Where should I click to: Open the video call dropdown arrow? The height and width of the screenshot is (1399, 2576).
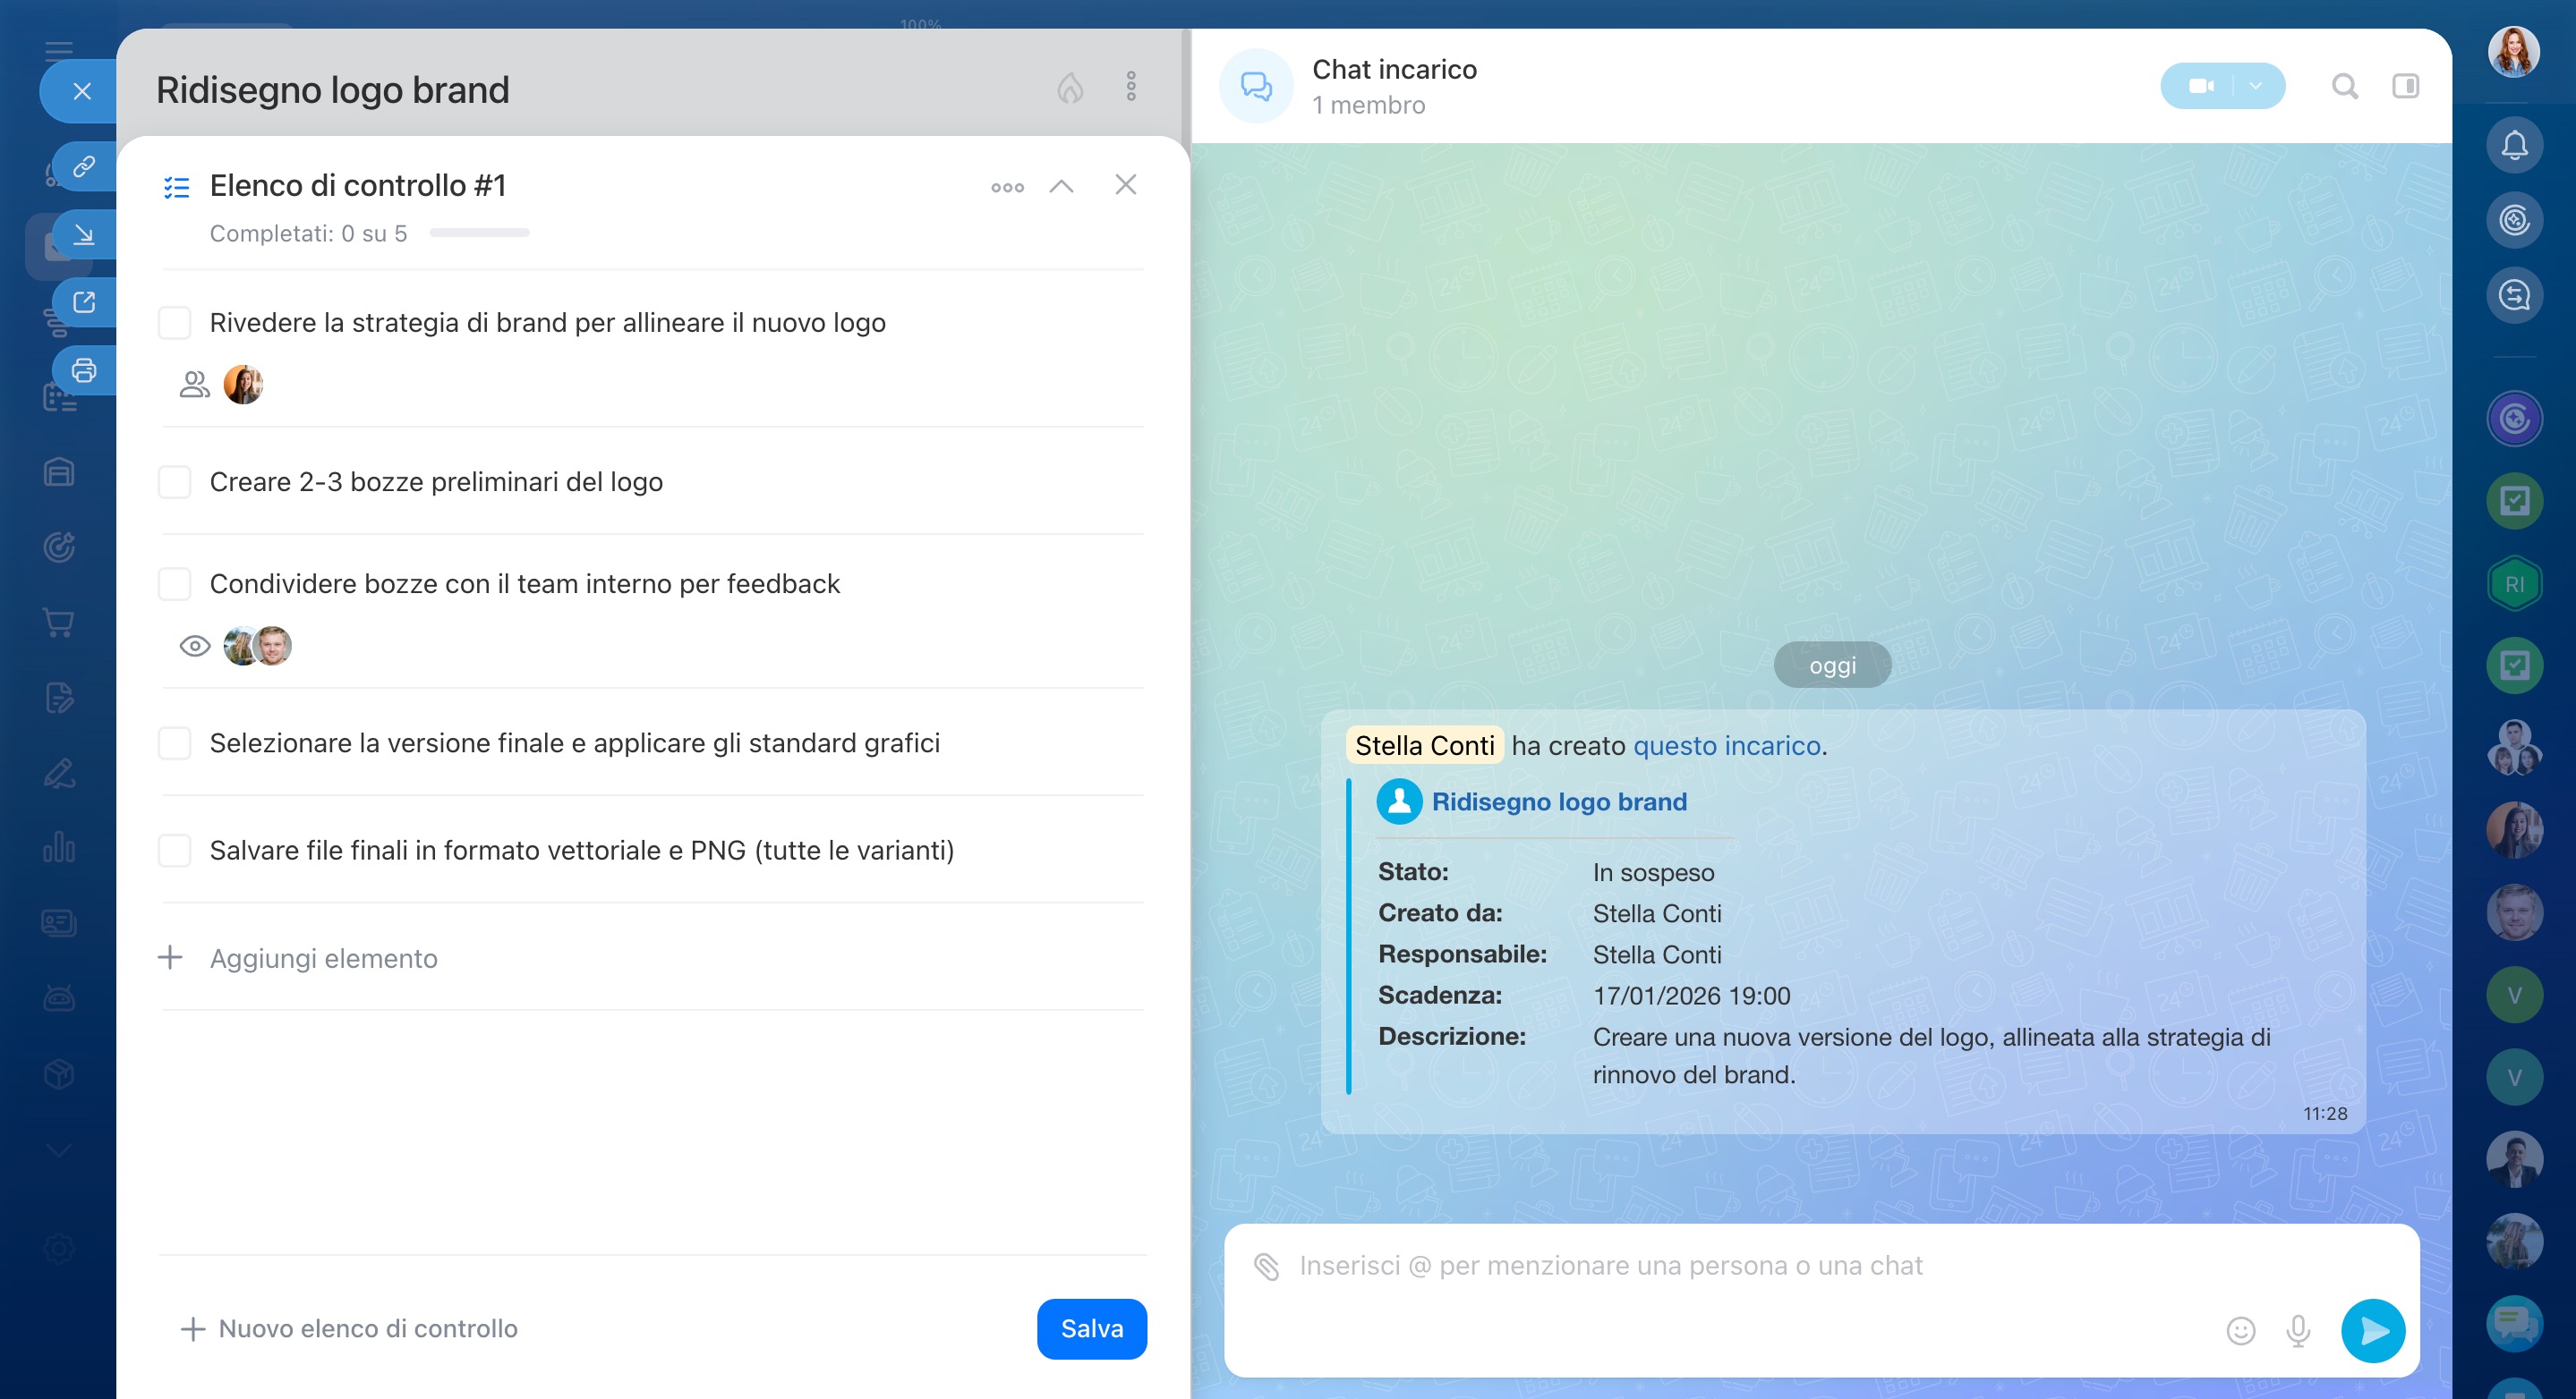coord(2255,87)
